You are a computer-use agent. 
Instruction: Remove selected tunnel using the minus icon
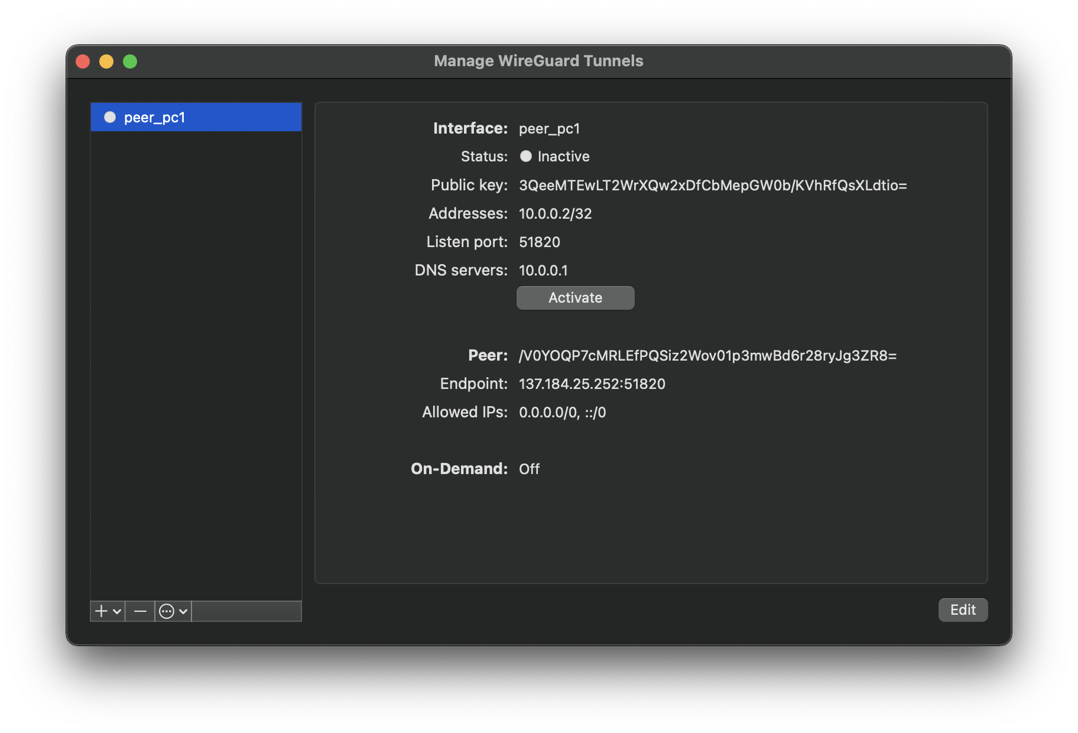pyautogui.click(x=139, y=611)
